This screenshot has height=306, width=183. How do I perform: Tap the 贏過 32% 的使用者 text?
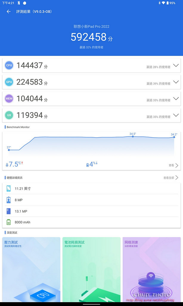(91, 48)
